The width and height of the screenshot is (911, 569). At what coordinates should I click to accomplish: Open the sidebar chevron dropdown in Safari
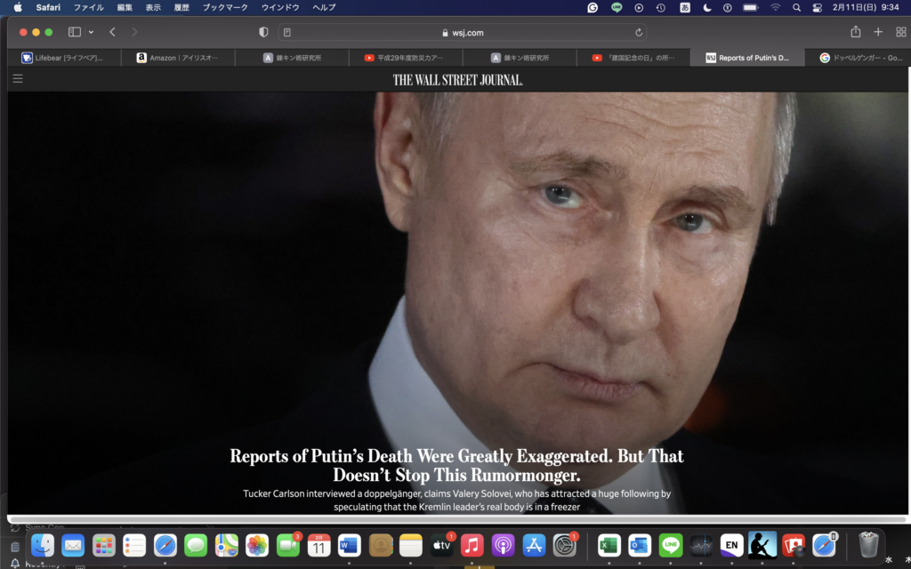pos(93,31)
